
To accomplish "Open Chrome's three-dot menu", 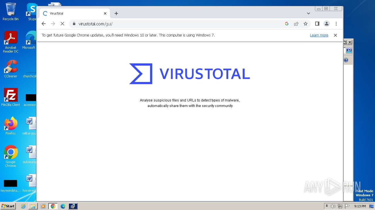I will click(336, 24).
